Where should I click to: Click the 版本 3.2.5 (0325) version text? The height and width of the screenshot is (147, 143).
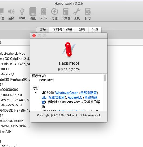pos(69,69)
